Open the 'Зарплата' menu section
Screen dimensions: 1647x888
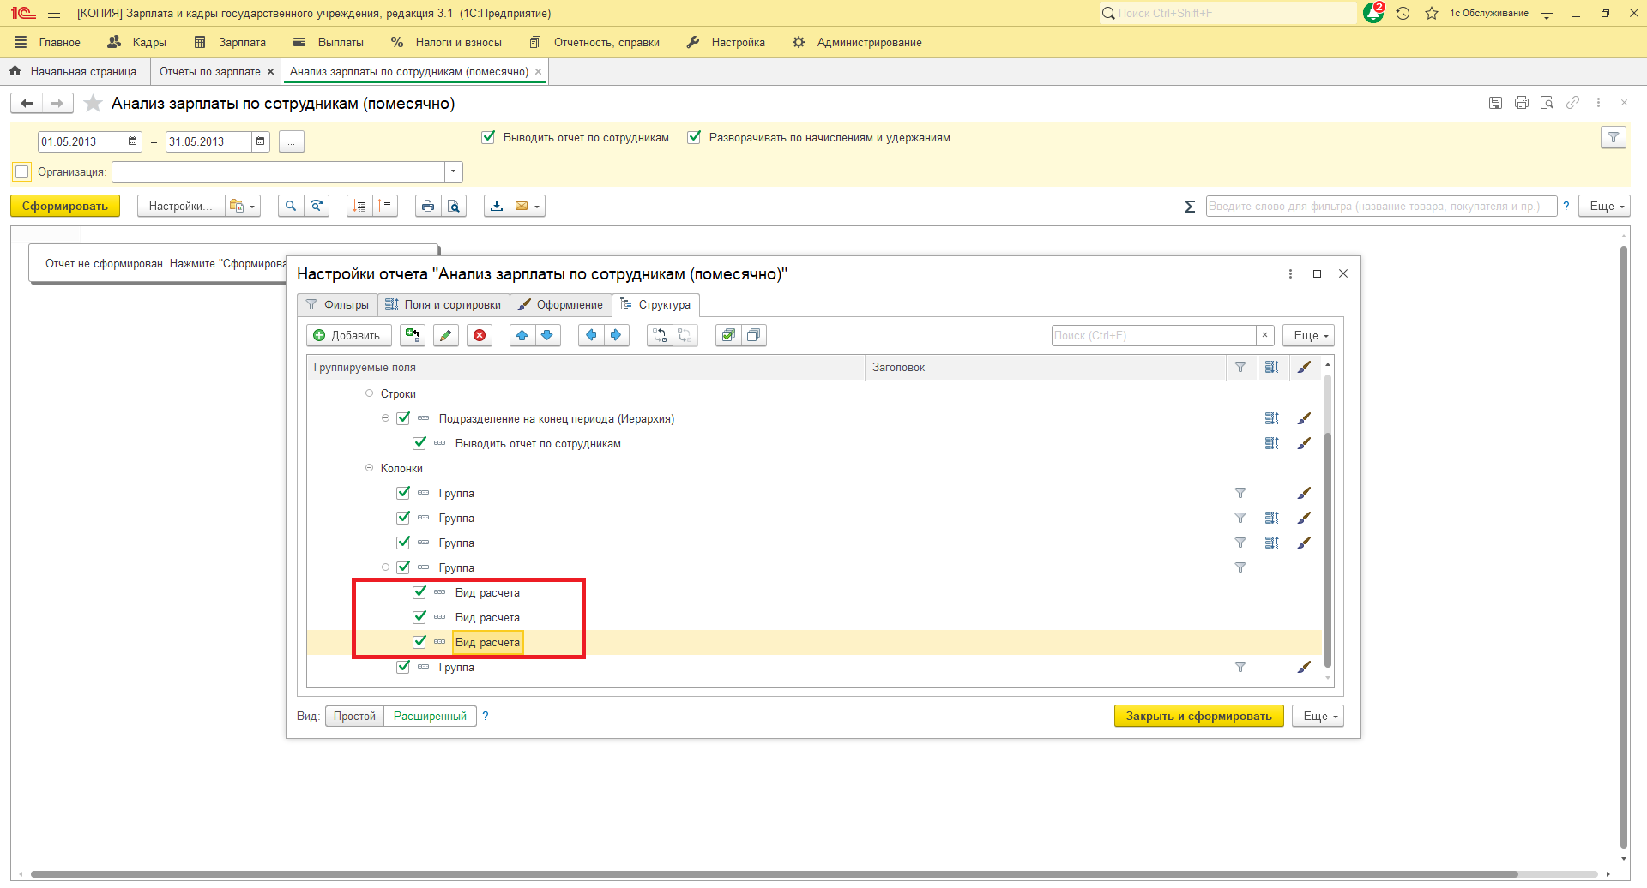coord(232,42)
